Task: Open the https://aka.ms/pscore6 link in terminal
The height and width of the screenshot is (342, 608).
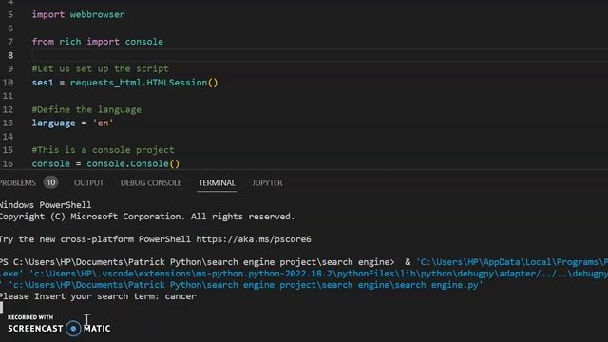Action: 254,239
